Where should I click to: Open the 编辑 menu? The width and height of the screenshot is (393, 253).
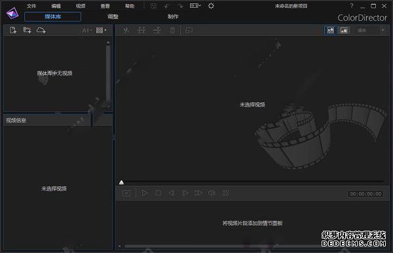(56, 6)
